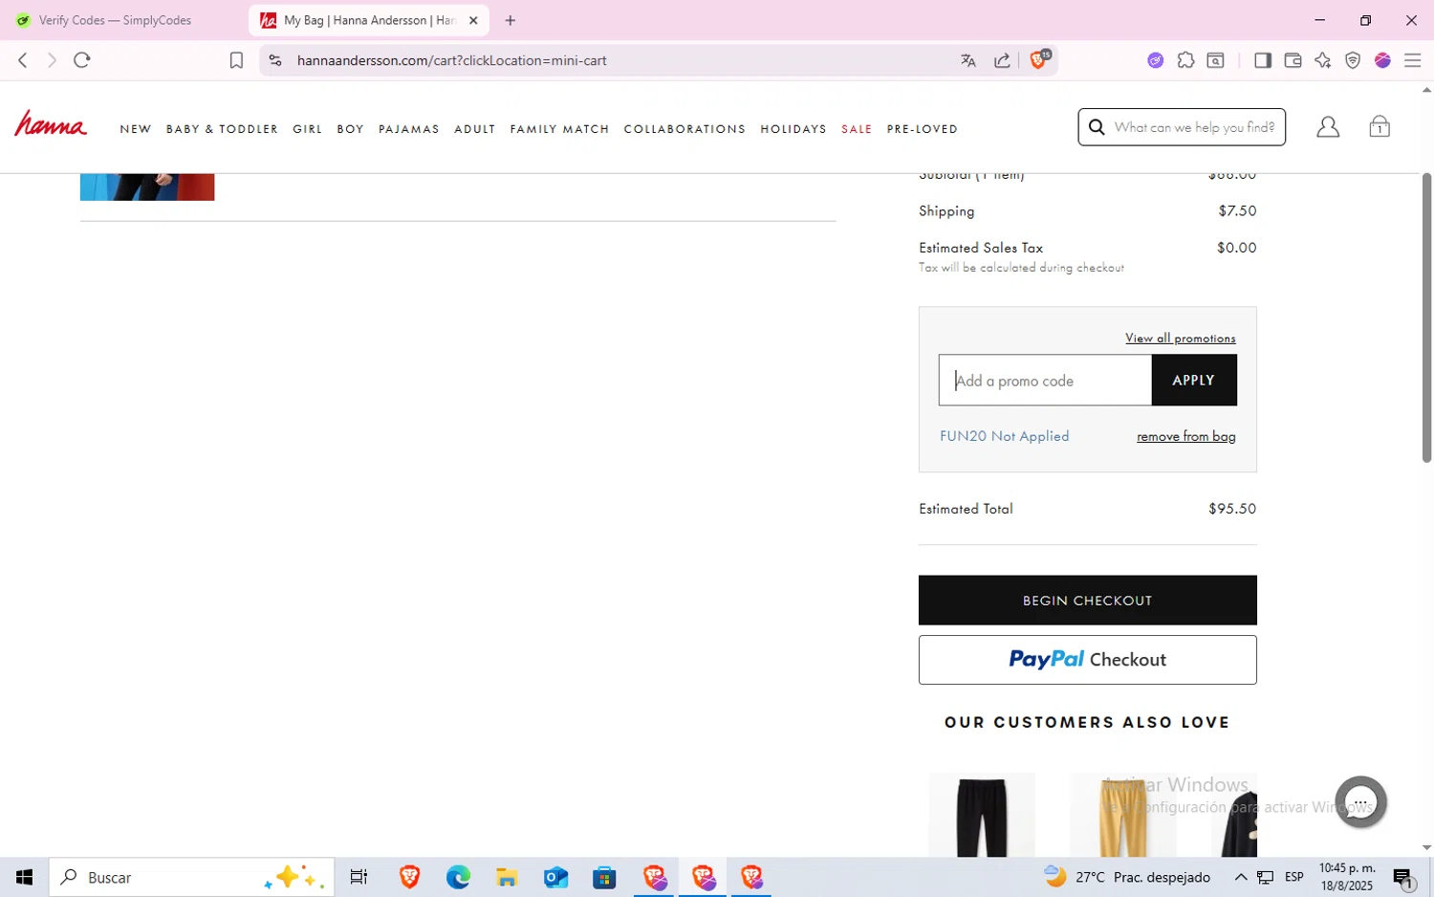Open PRE-LOVED menu
1434x897 pixels.
point(923,129)
